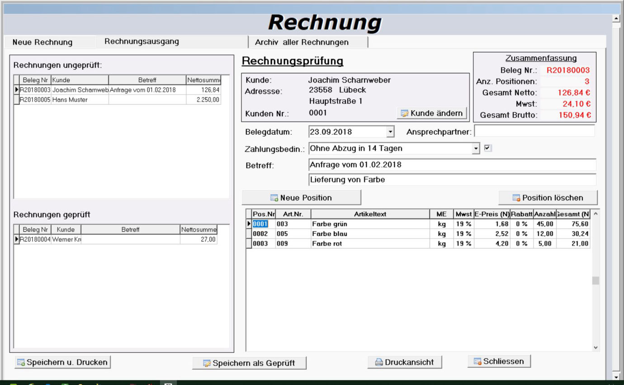The image size is (624, 385).
Task: Select row marker of invoice R20180005
Action: pos(17,100)
